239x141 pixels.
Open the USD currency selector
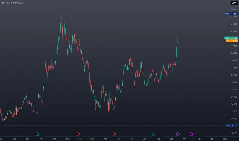[234, 3]
